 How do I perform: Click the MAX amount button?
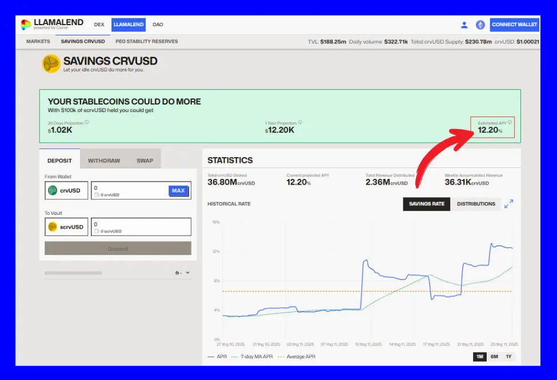(x=179, y=190)
